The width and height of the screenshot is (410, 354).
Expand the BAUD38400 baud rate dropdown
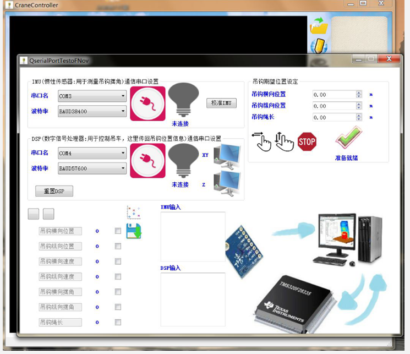tap(92, 111)
